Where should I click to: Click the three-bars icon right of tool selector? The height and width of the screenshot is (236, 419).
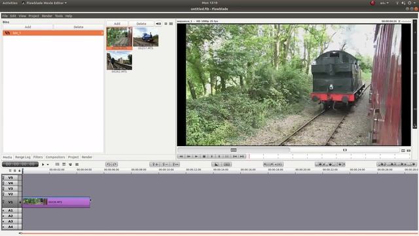point(57,165)
